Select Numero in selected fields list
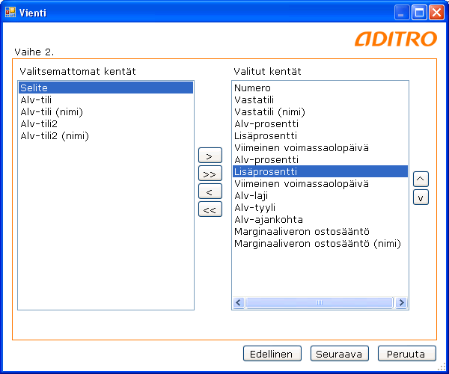Image resolution: width=449 pixels, height=374 pixels. click(320, 88)
